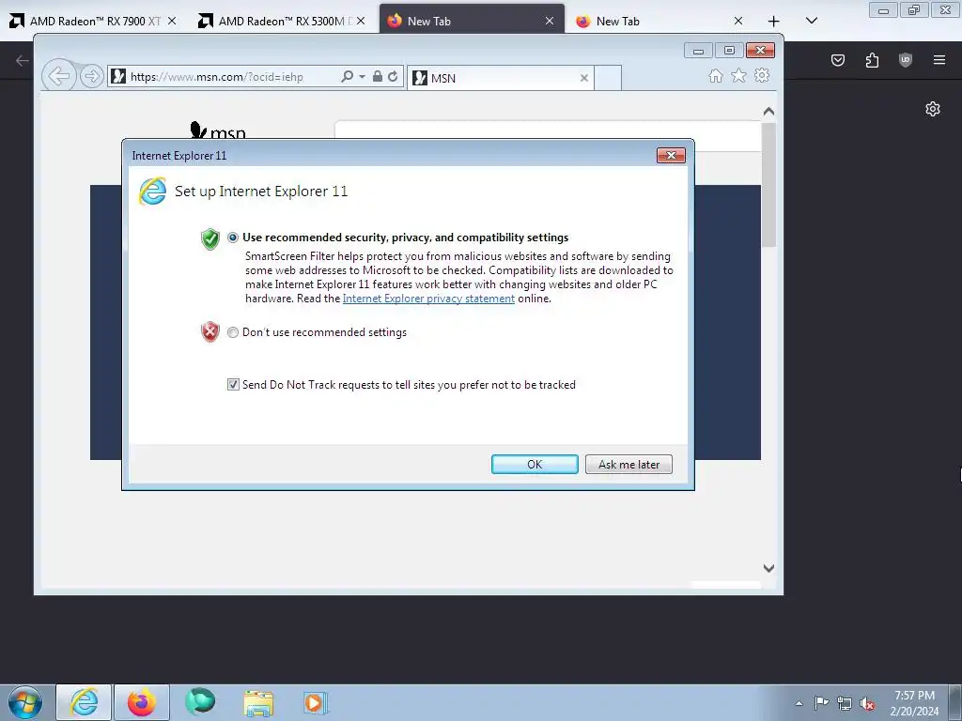
Task: Click the muted volume speaker tray icon
Action: click(x=867, y=703)
